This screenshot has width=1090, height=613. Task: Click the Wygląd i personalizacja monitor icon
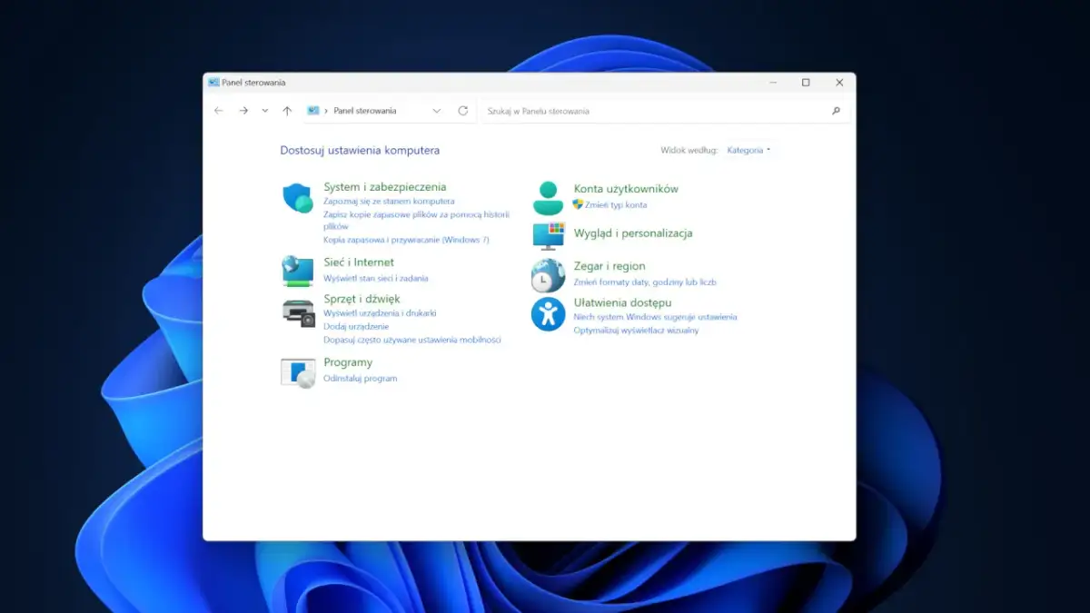[548, 235]
